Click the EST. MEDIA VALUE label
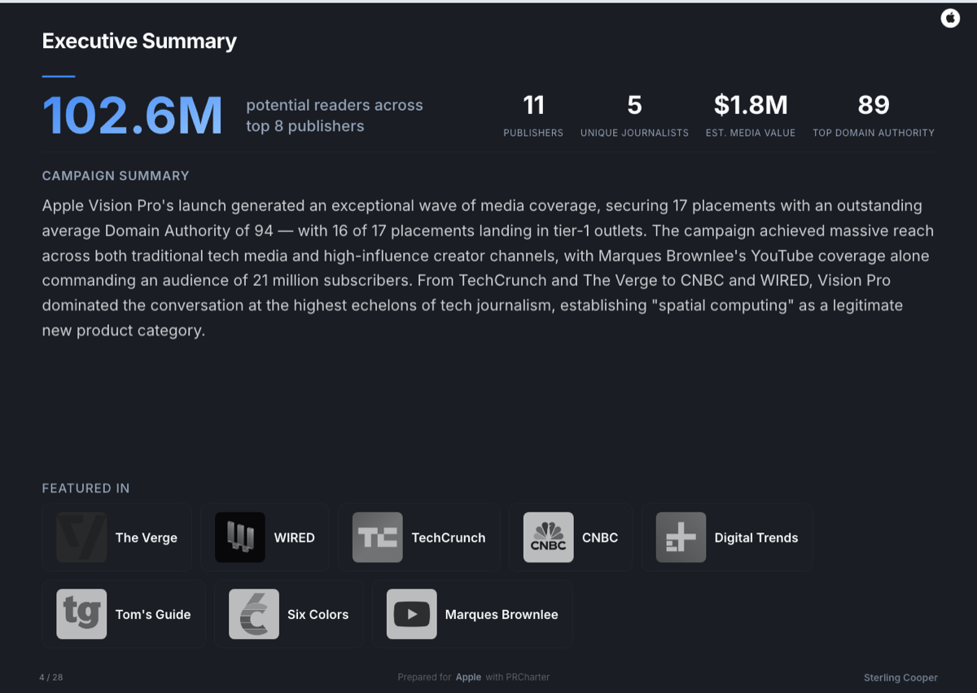 [x=751, y=133]
